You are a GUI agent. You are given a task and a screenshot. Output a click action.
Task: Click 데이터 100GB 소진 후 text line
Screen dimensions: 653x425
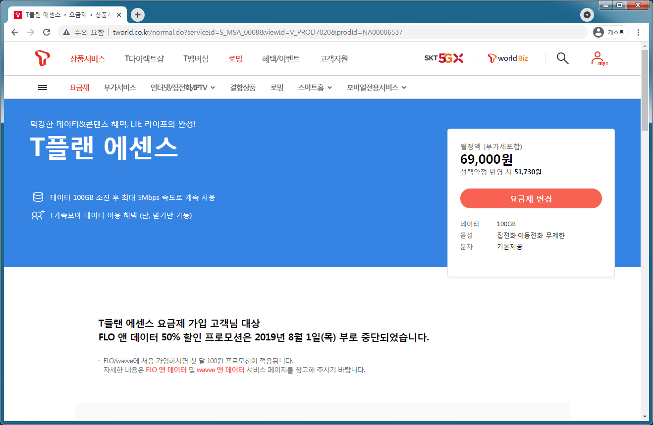tap(133, 197)
